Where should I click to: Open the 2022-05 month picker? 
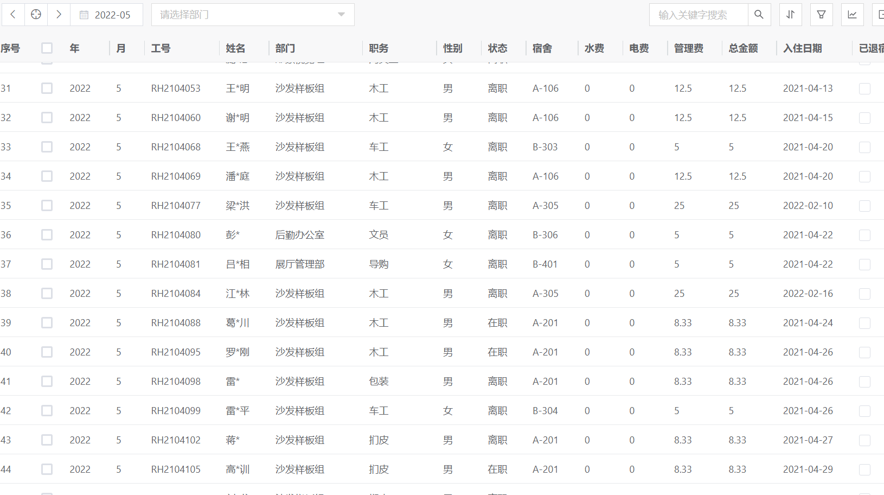click(x=106, y=15)
